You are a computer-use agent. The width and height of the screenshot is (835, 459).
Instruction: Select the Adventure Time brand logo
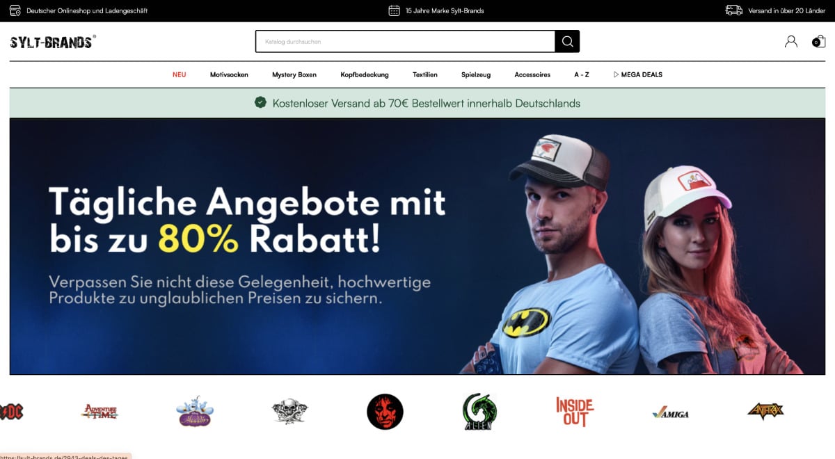pyautogui.click(x=100, y=412)
